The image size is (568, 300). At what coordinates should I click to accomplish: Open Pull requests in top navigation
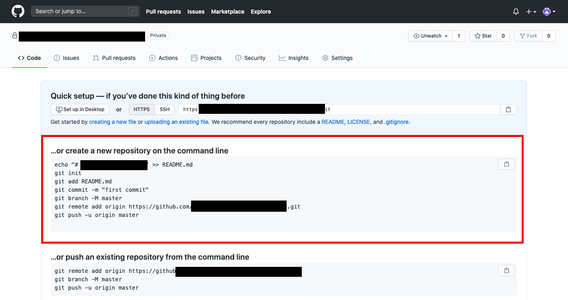163,12
